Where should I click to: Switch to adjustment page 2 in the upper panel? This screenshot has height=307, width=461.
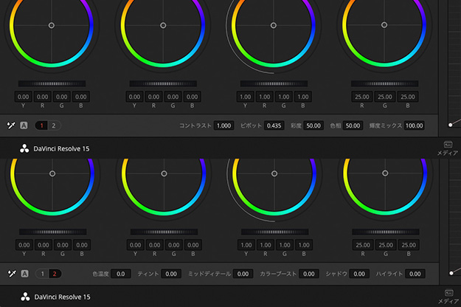(54, 125)
